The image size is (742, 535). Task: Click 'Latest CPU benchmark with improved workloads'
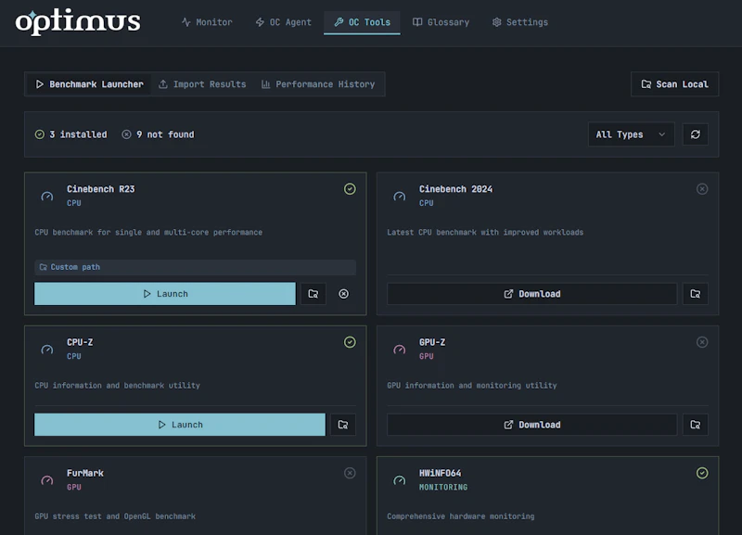[485, 232]
